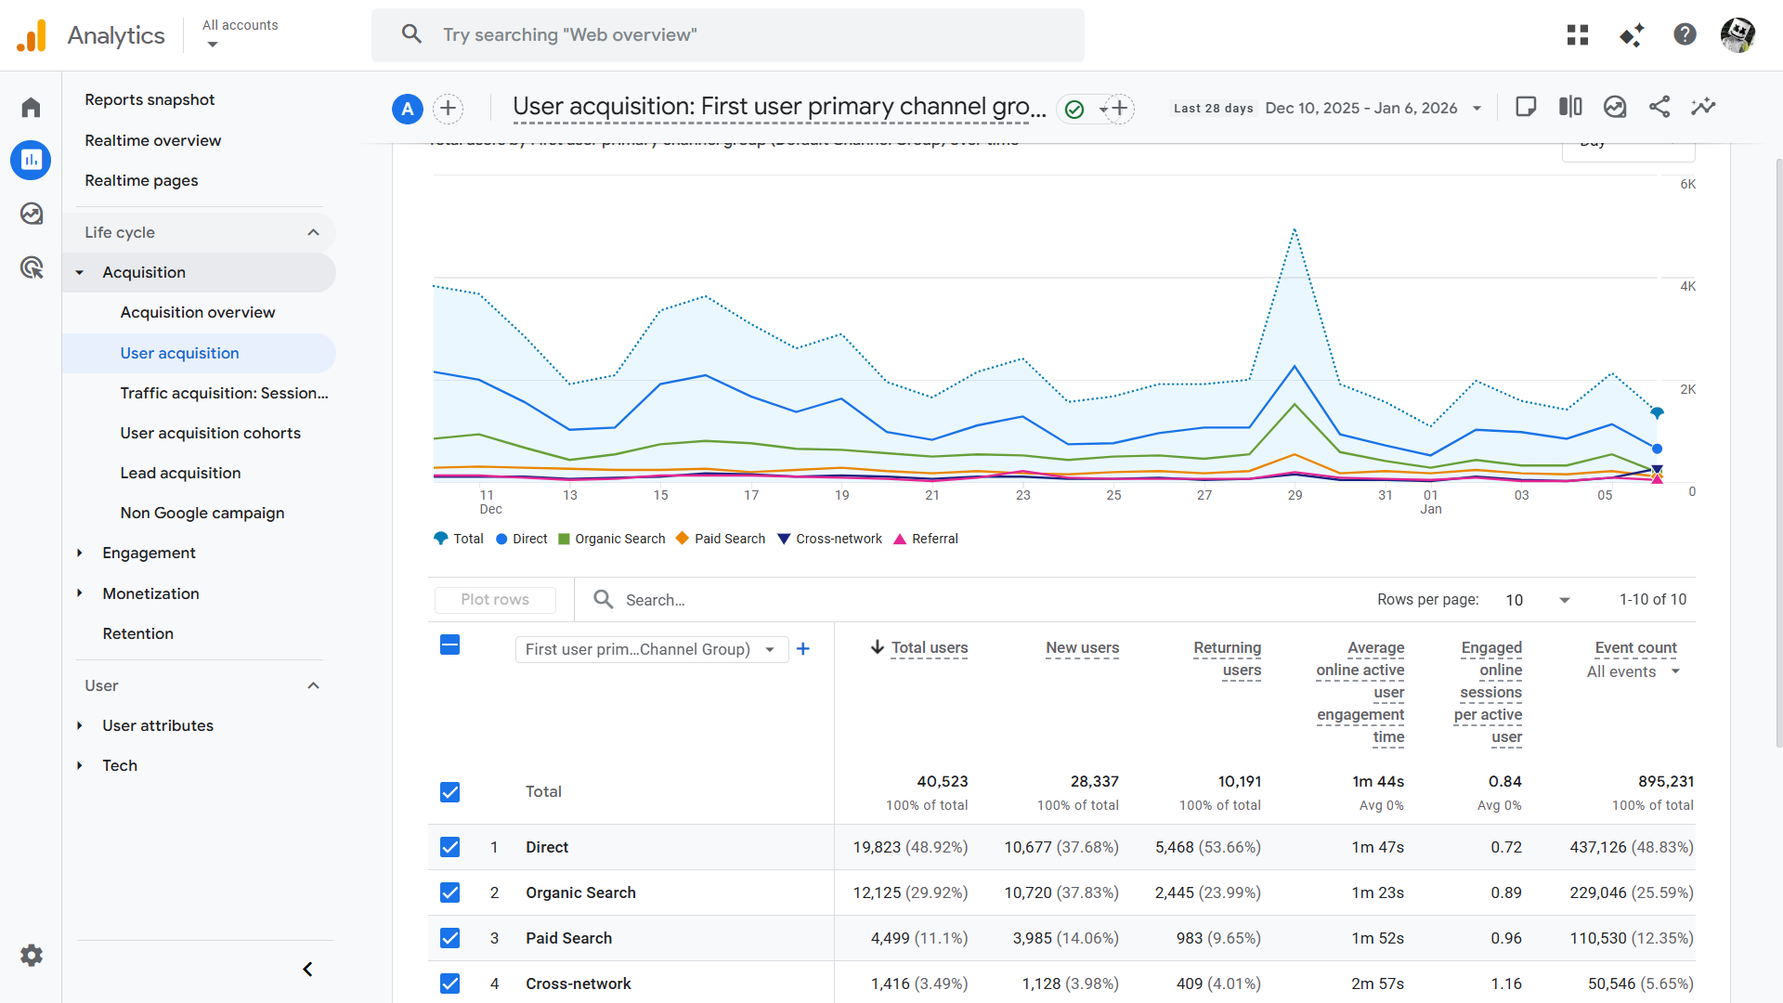
Task: Click the Share this report icon
Action: pyautogui.click(x=1659, y=108)
